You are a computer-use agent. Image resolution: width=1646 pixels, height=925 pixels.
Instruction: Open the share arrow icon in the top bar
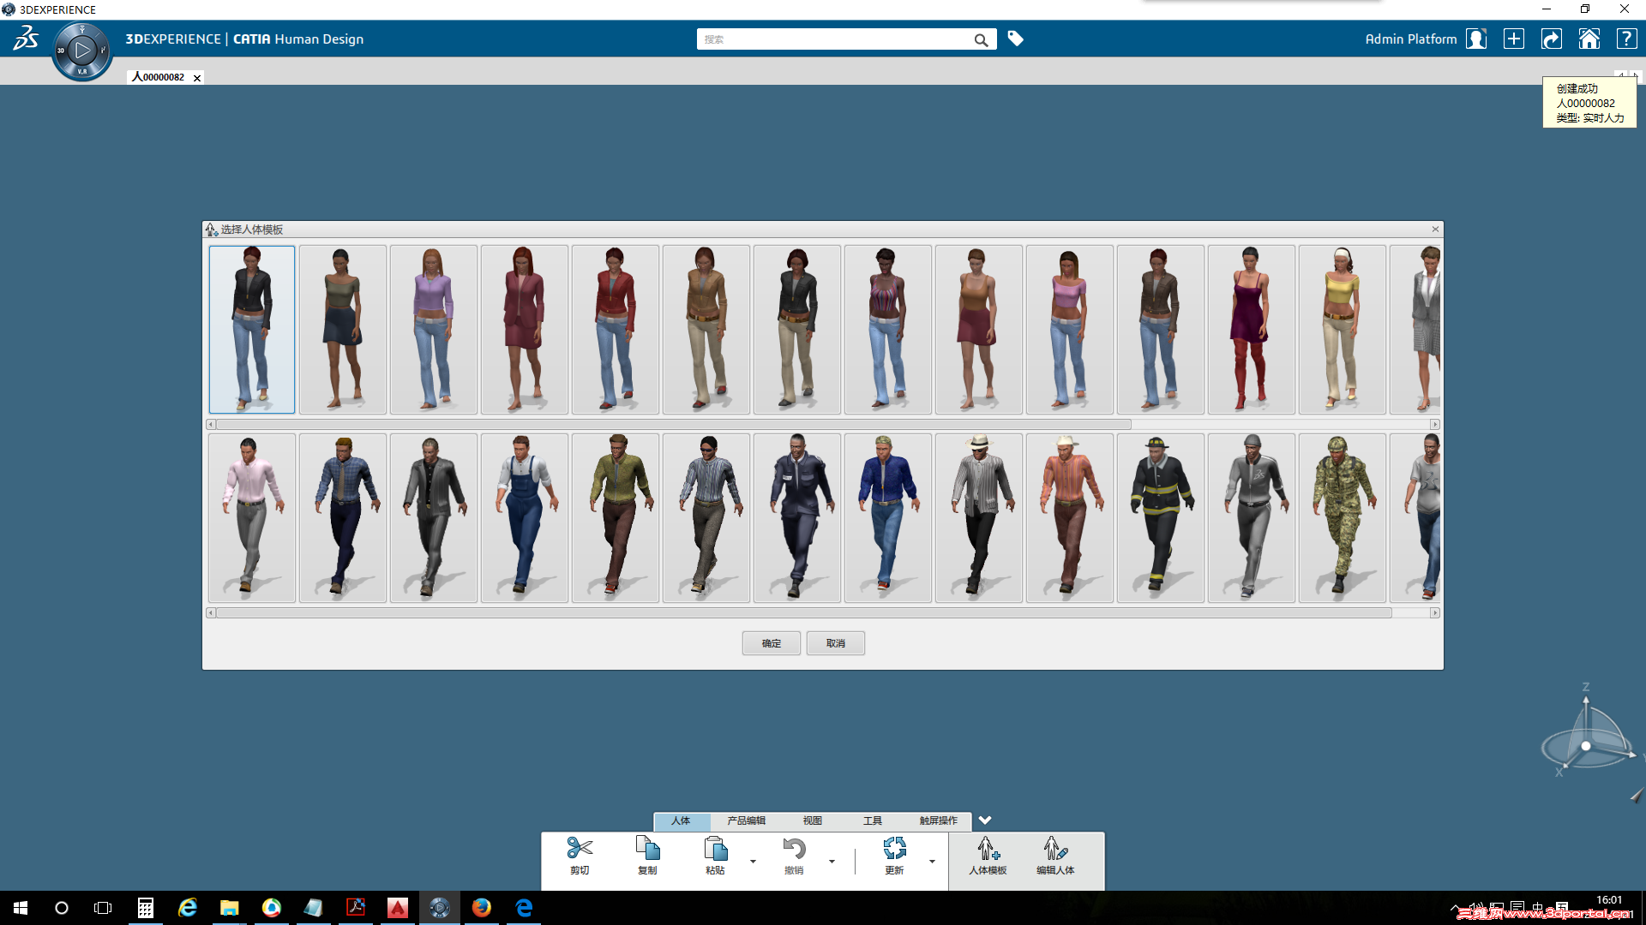1552,39
